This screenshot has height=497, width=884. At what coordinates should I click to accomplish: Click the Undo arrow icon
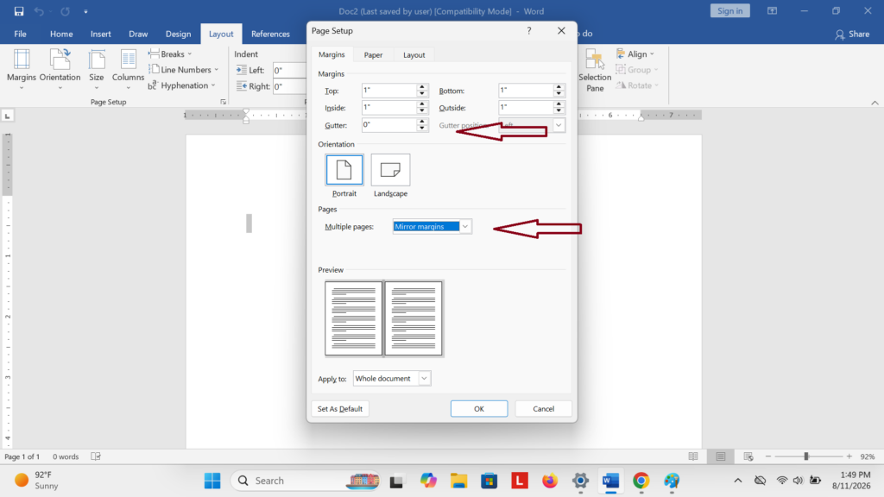coord(38,11)
